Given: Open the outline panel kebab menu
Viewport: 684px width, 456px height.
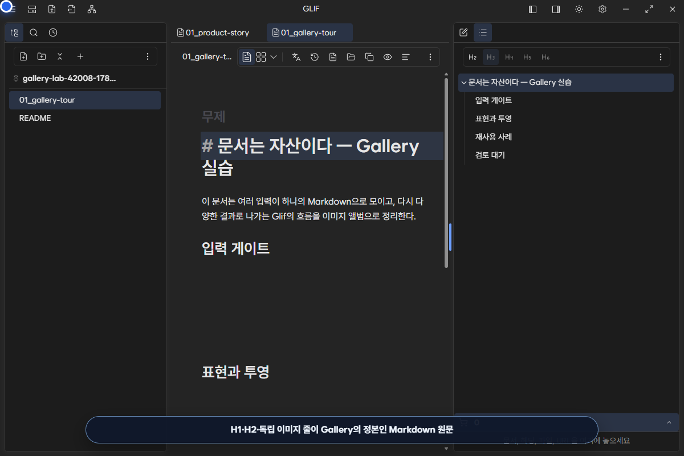Looking at the screenshot, I should [661, 57].
